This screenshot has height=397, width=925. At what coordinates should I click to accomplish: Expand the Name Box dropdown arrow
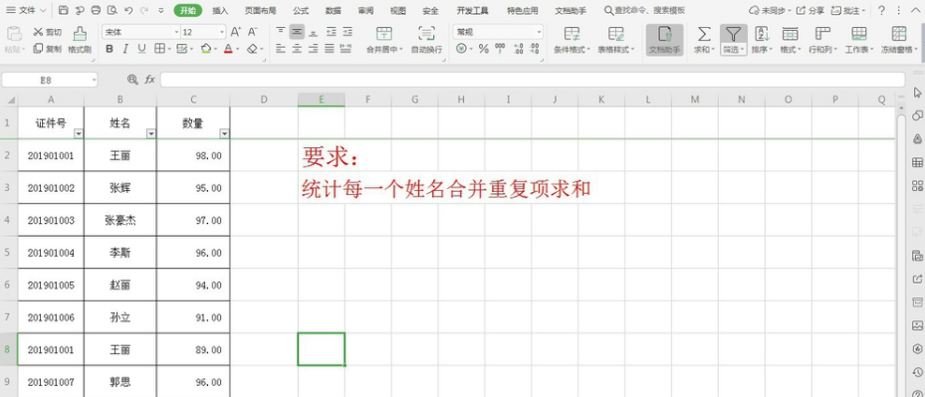tap(94, 80)
